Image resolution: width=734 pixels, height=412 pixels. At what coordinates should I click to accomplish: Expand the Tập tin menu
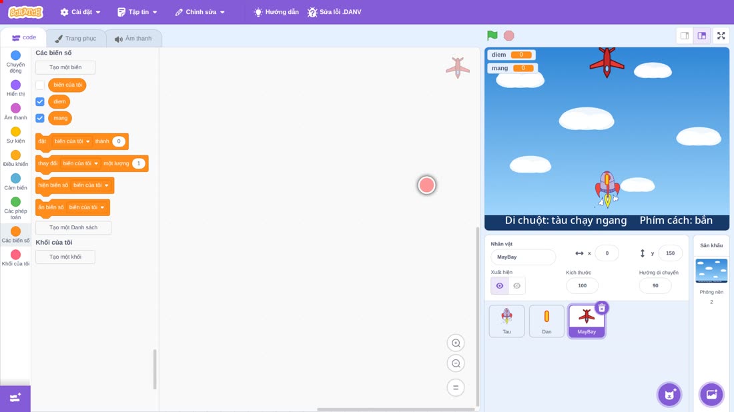point(137,12)
